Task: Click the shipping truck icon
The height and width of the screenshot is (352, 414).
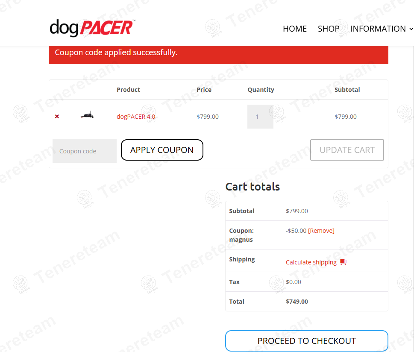Action: click(343, 262)
